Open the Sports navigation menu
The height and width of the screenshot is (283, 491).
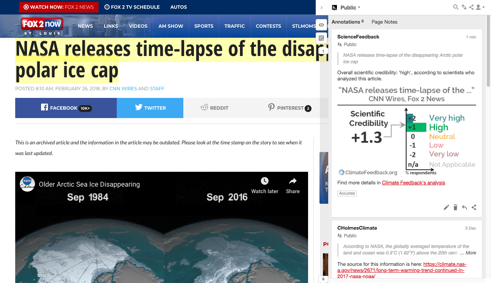(204, 26)
